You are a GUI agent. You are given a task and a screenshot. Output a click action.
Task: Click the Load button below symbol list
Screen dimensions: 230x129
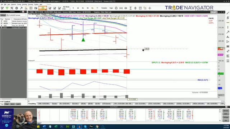18,104
